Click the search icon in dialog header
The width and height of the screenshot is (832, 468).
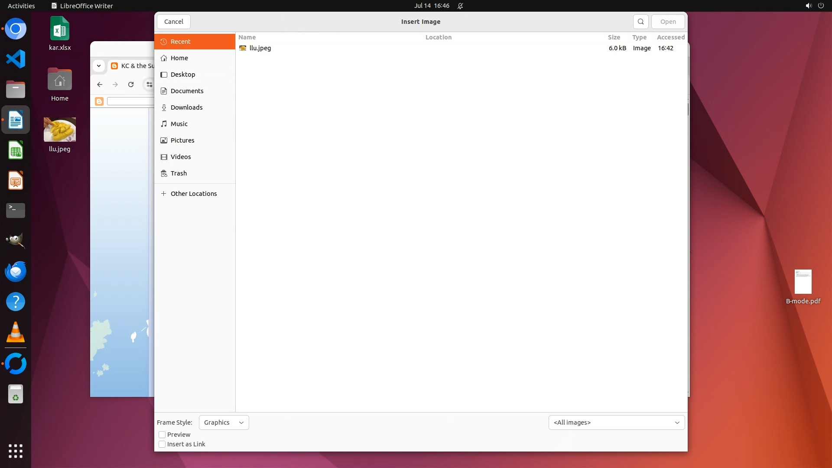(640, 22)
